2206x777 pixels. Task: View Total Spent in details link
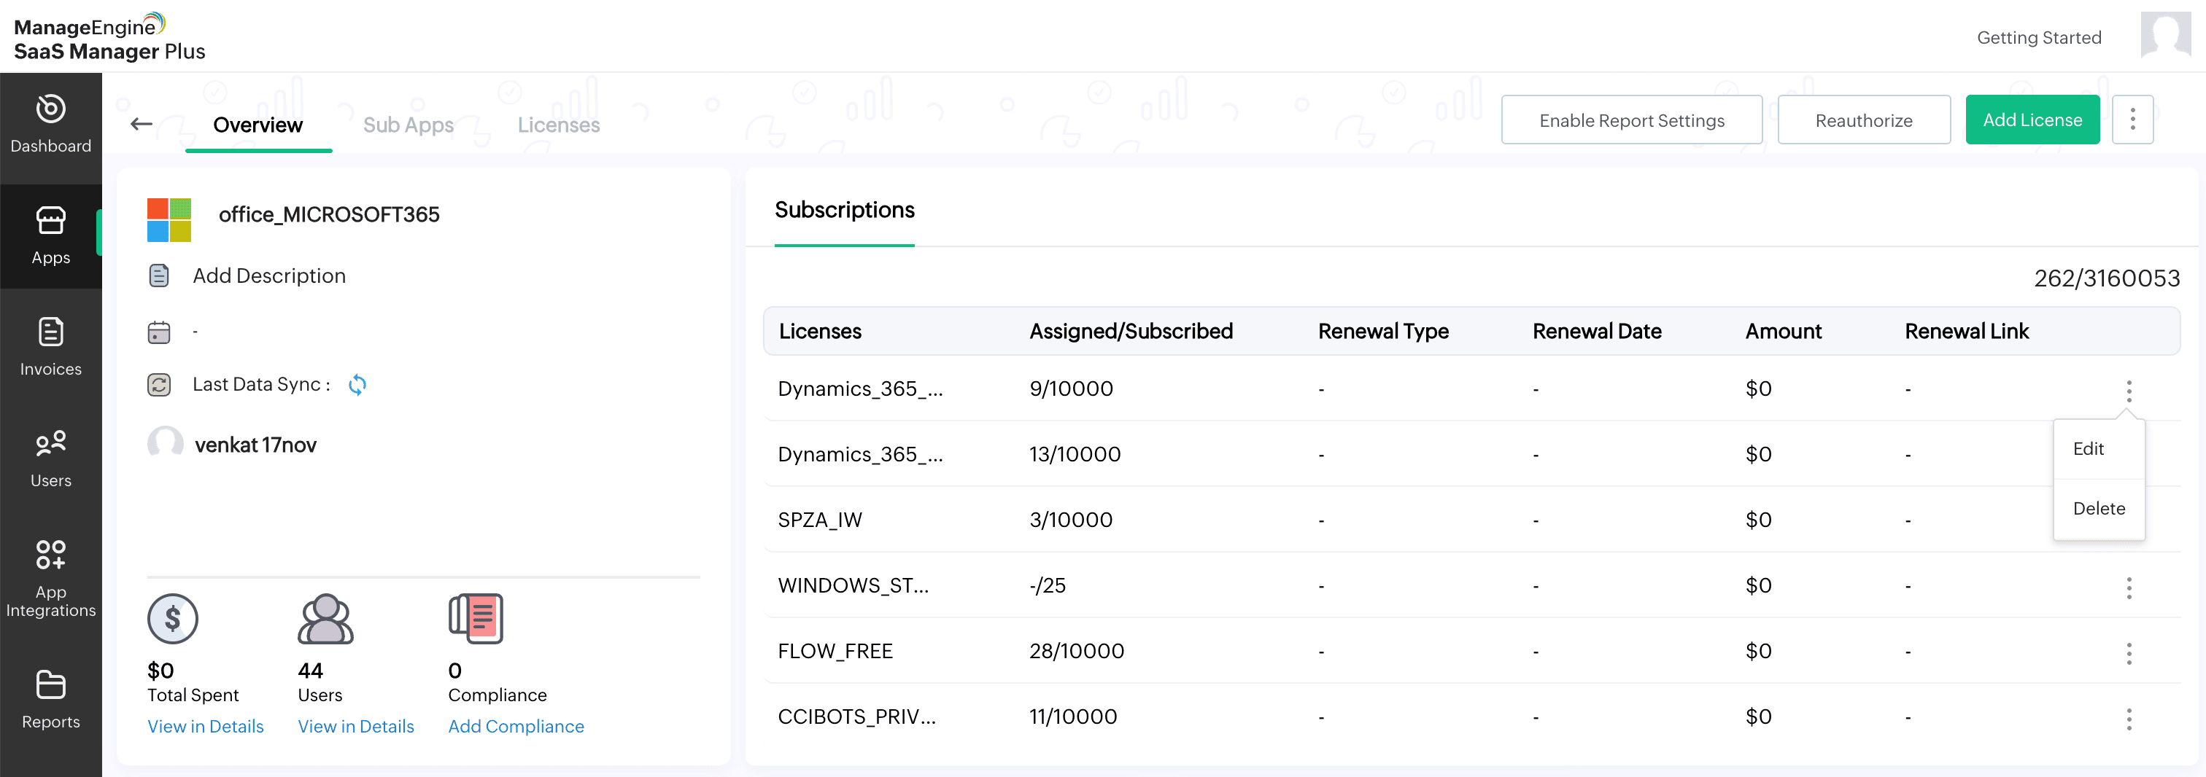coord(206,727)
